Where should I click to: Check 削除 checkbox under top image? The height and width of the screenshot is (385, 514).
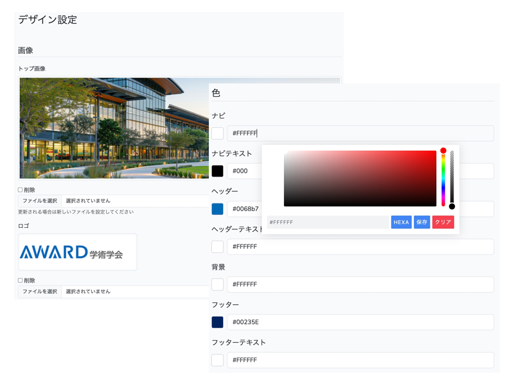21,190
